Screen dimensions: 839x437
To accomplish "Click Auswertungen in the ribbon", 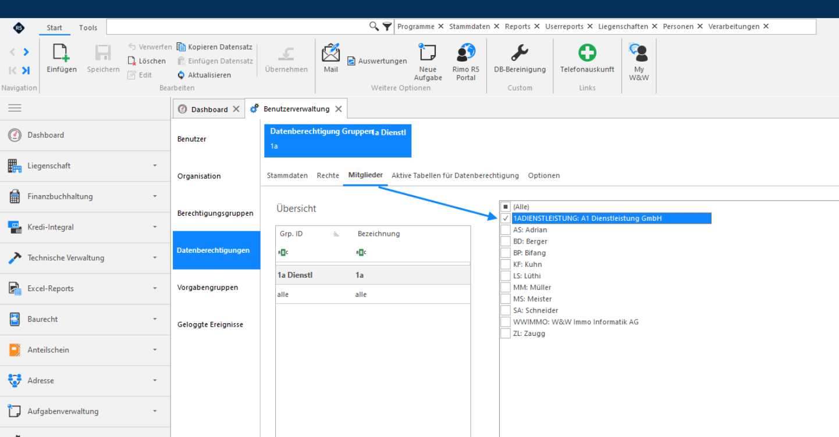I will pyautogui.click(x=377, y=61).
